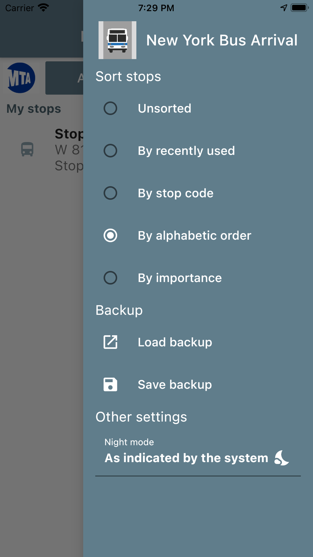Screen dimensions: 313x557
Task: Tap the night mode moon icon
Action: coord(281,458)
